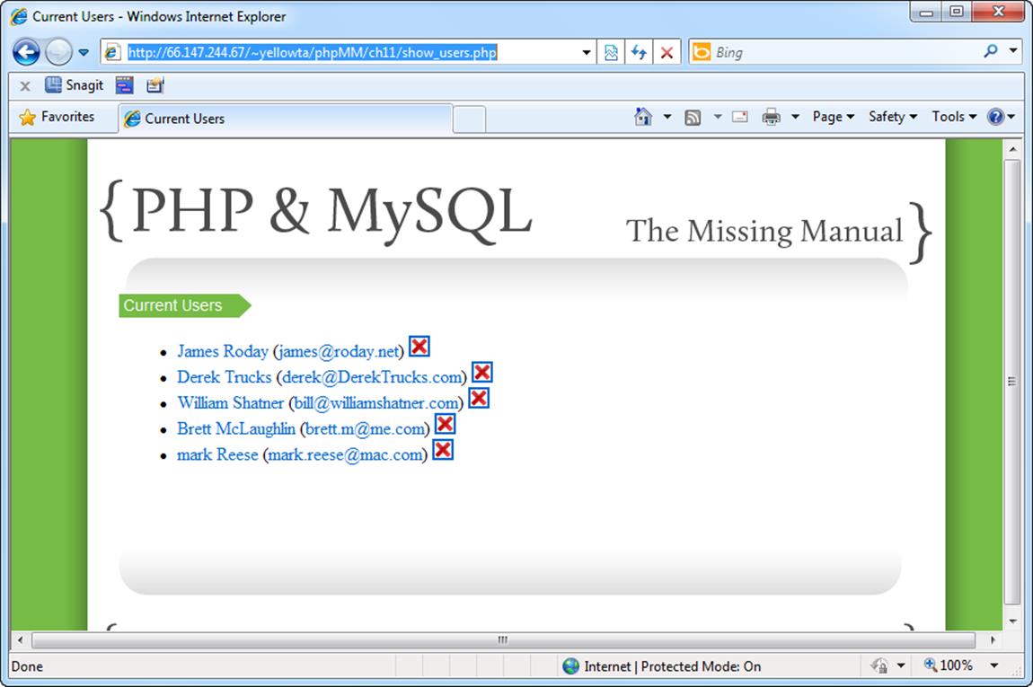Close the Snagit toolbar
Screen dimensions: 1033x687
point(25,85)
